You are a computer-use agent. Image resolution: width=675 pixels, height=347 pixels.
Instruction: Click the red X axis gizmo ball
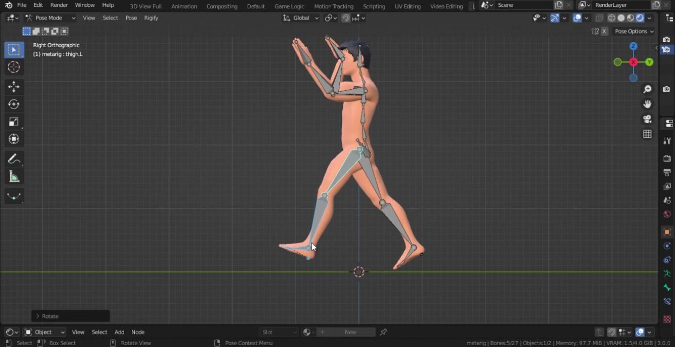[633, 62]
